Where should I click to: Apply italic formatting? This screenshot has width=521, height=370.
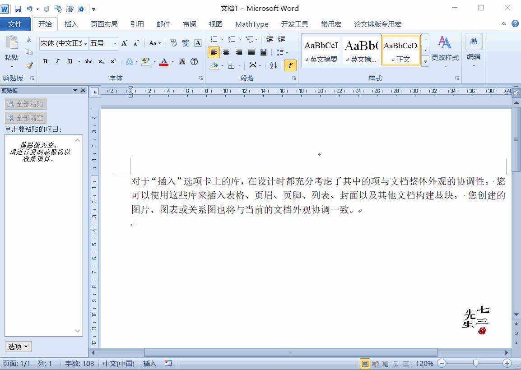coord(57,61)
